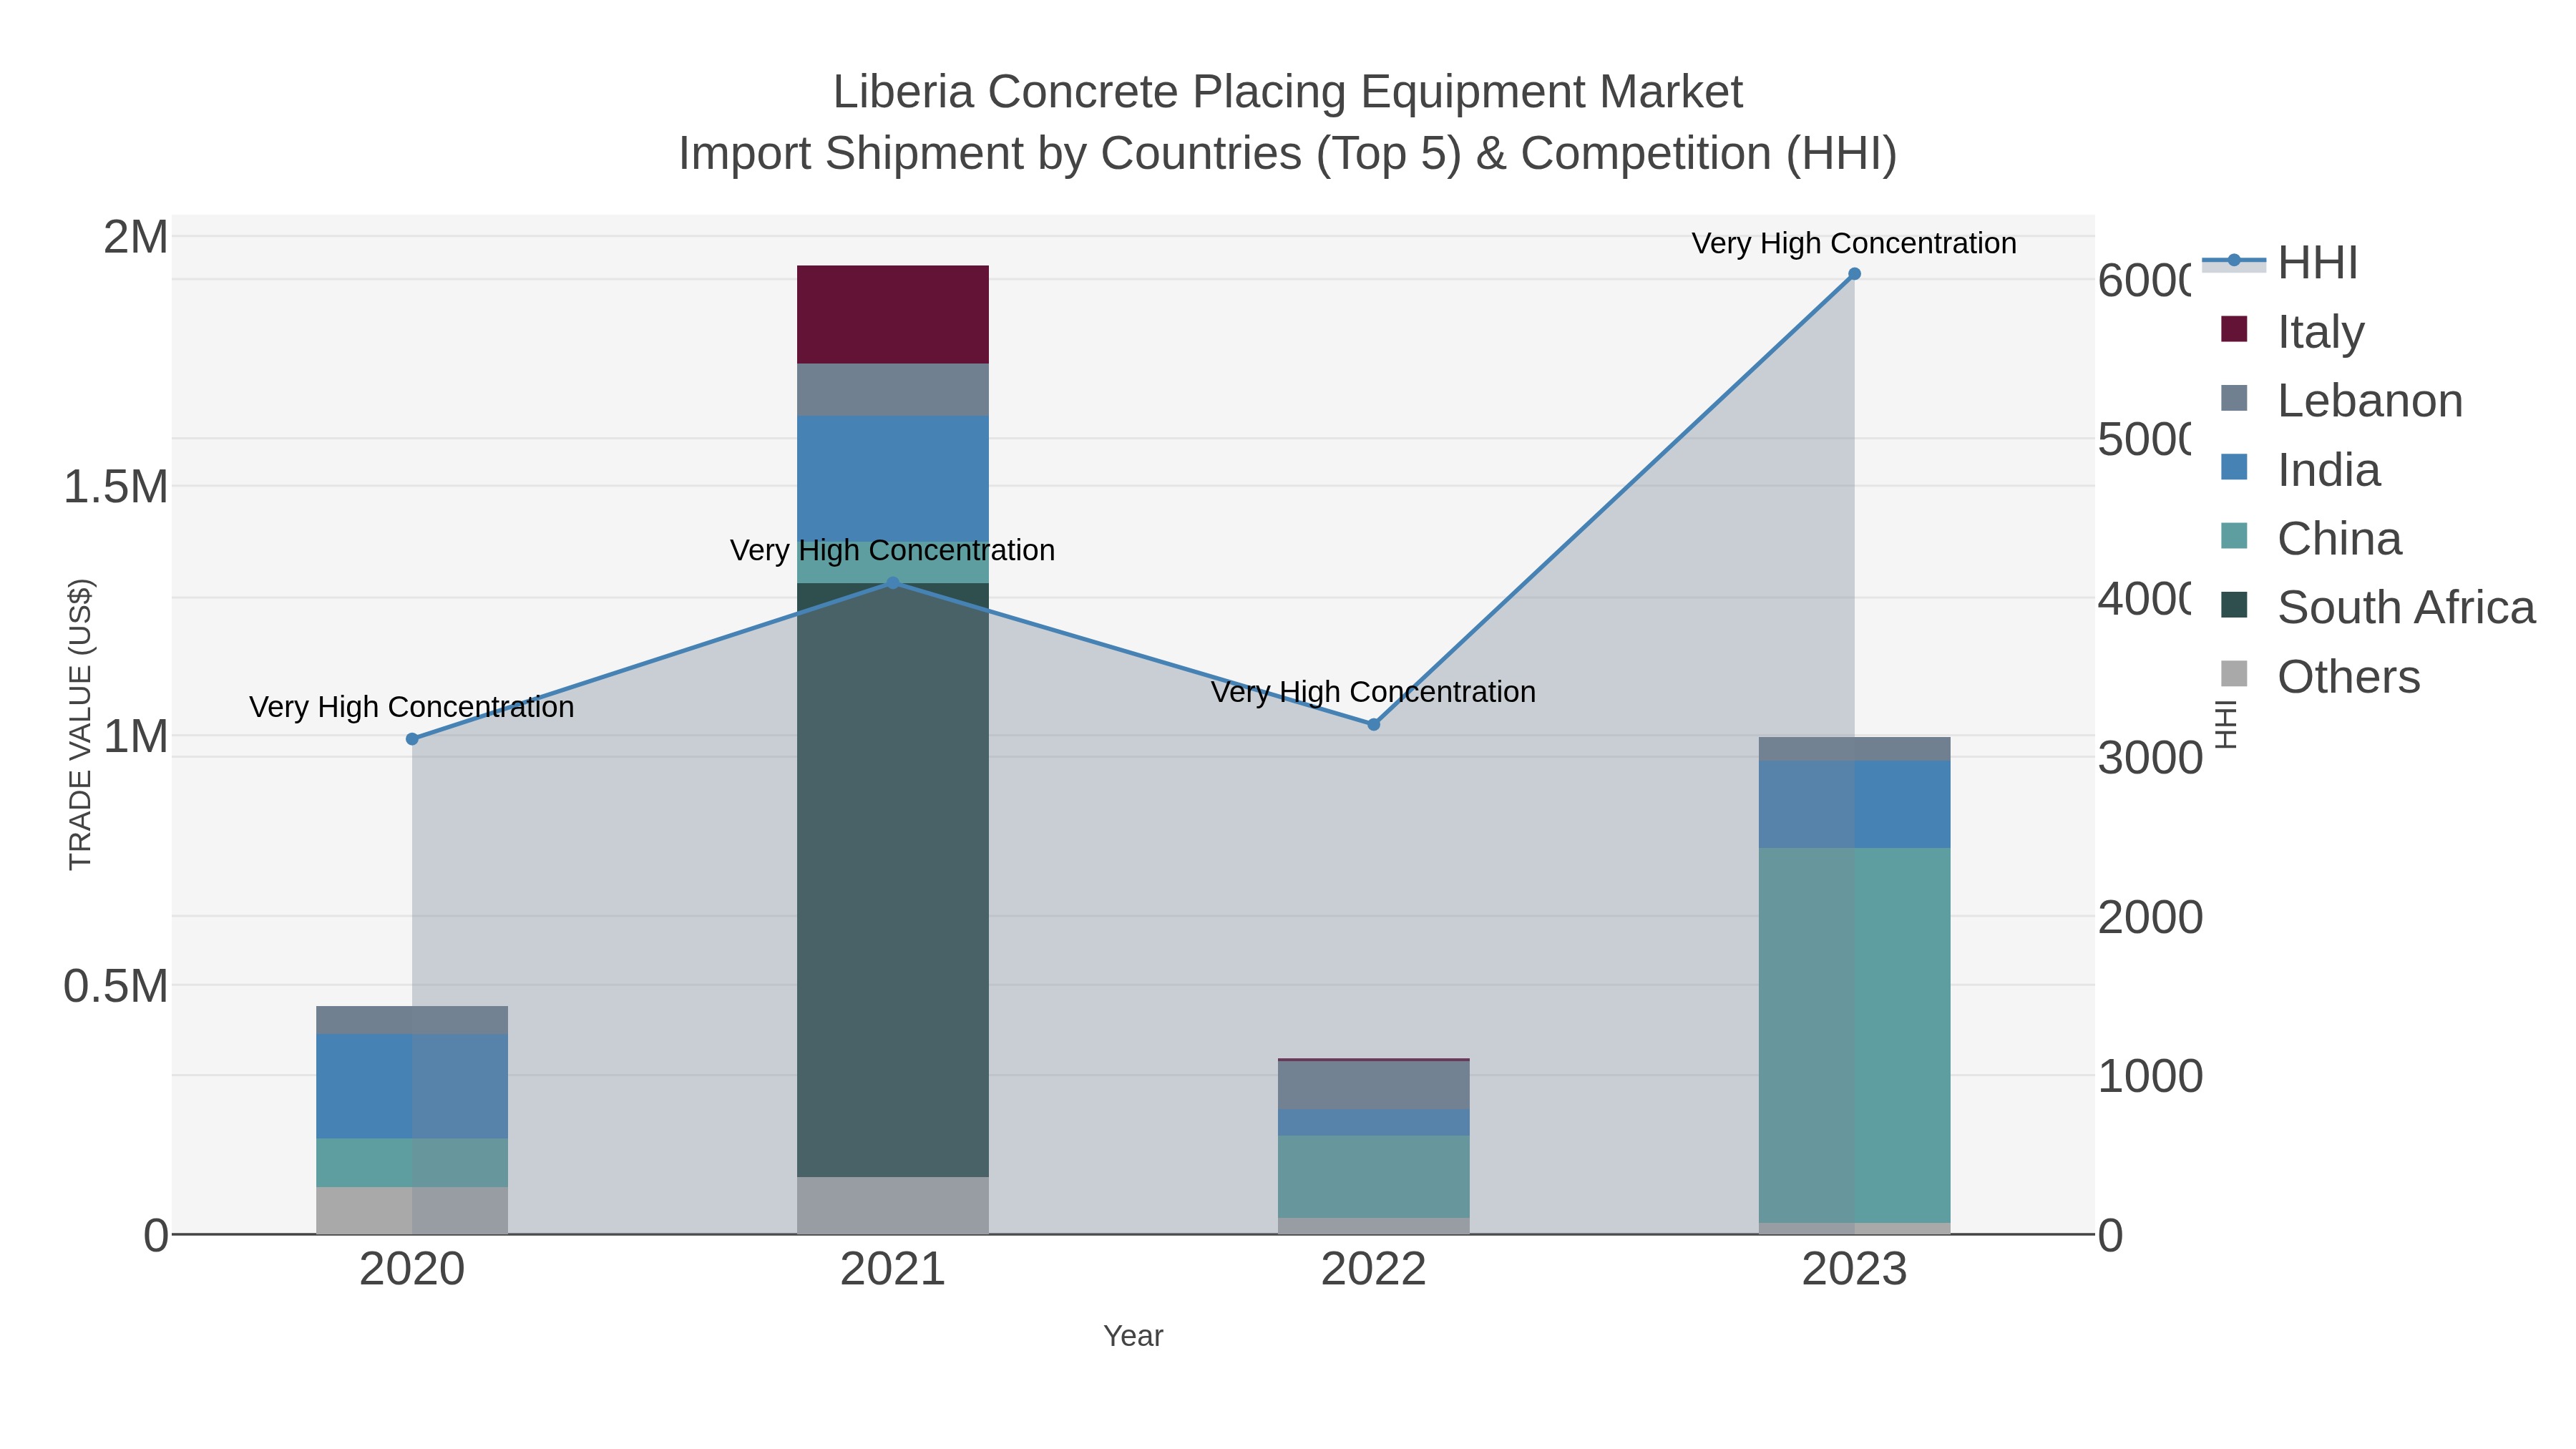
Task: Click the India segment of the 2023 bar
Action: click(1854, 804)
